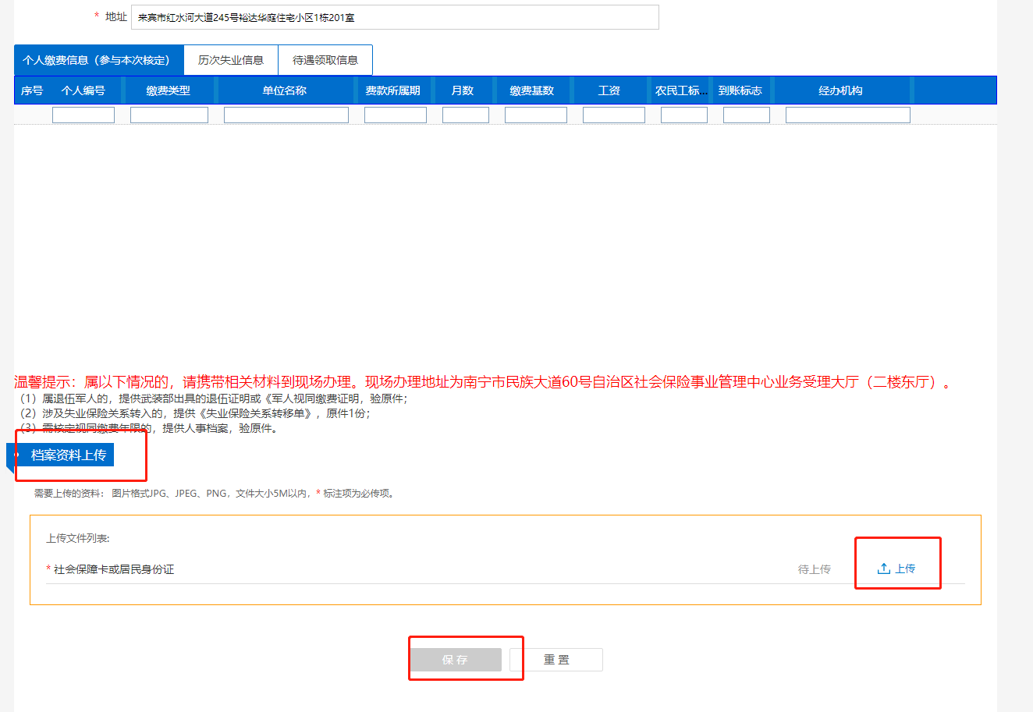
Task: Click the 到账标志 column header
Action: point(740,90)
